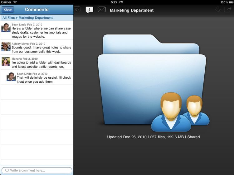Click the download arrow icon
The height and width of the screenshot is (175, 234).
(217, 10)
